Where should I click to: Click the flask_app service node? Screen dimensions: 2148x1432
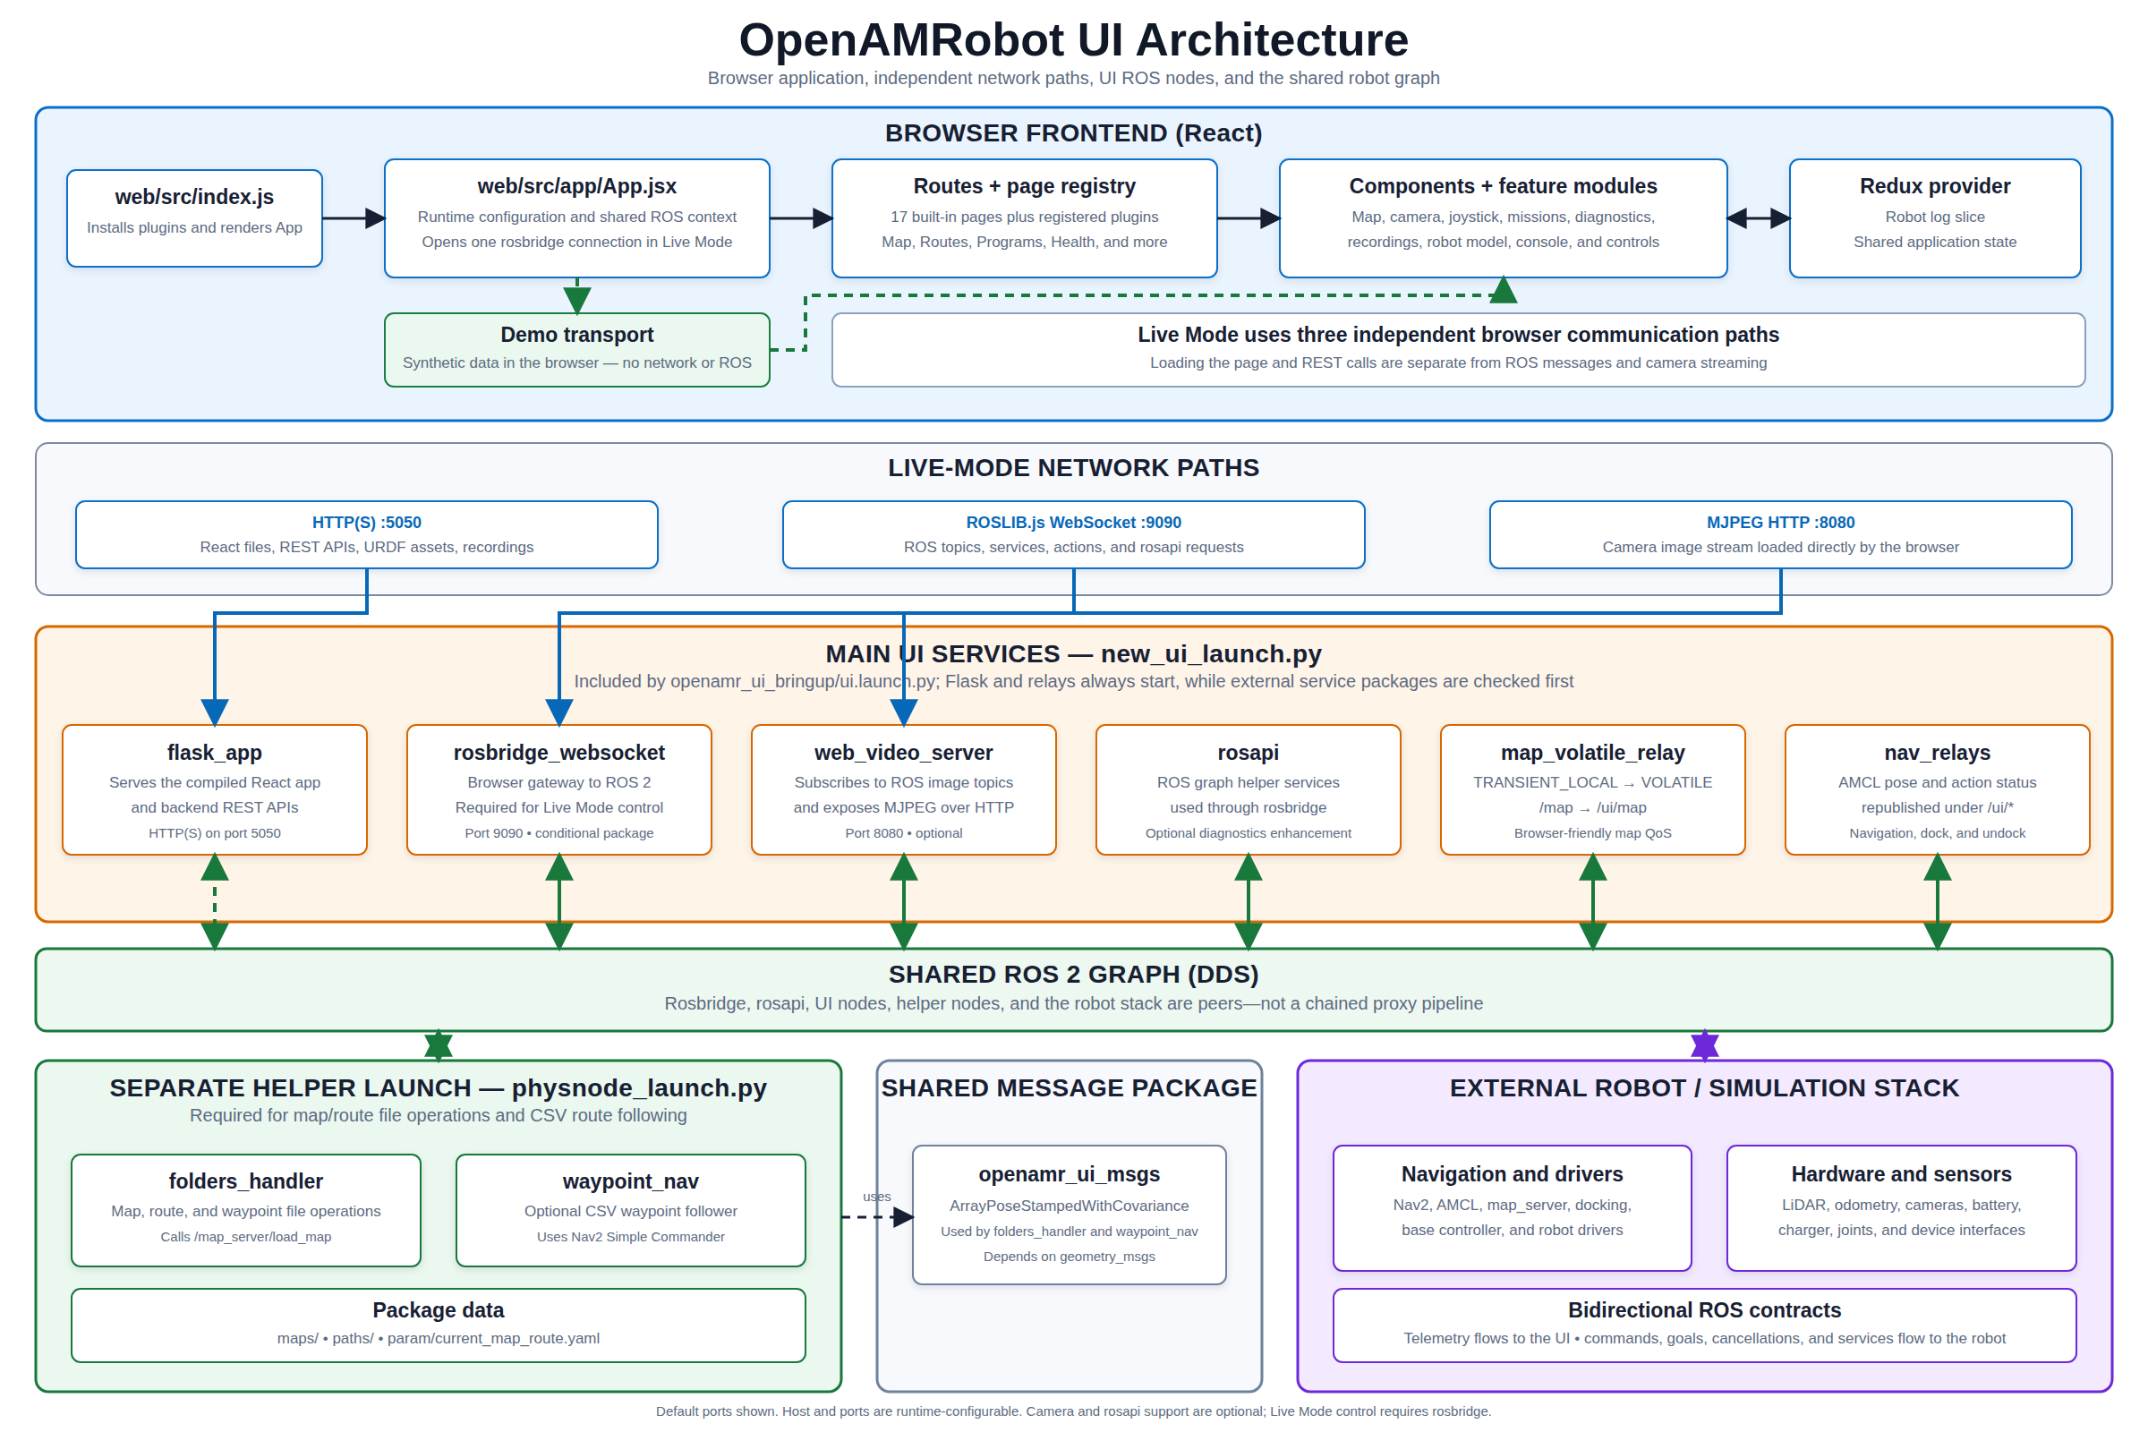[x=215, y=790]
